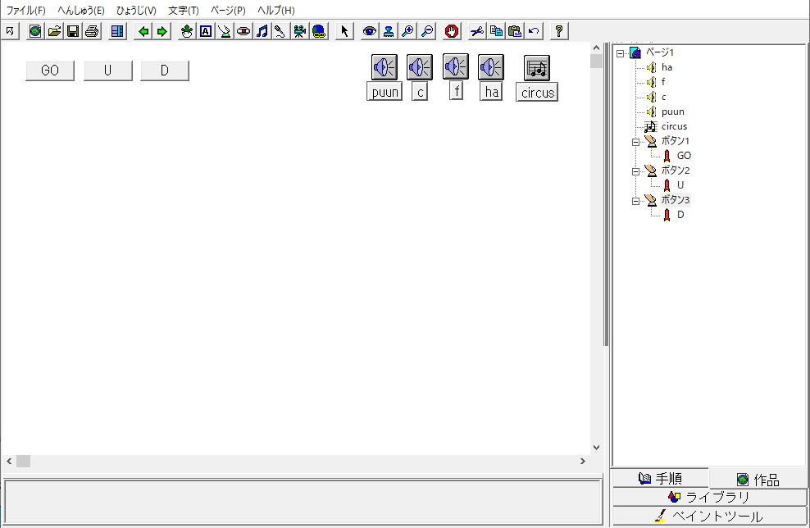Click the new work globe icon
Image resolution: width=810 pixels, height=528 pixels.
pyautogui.click(x=35, y=31)
